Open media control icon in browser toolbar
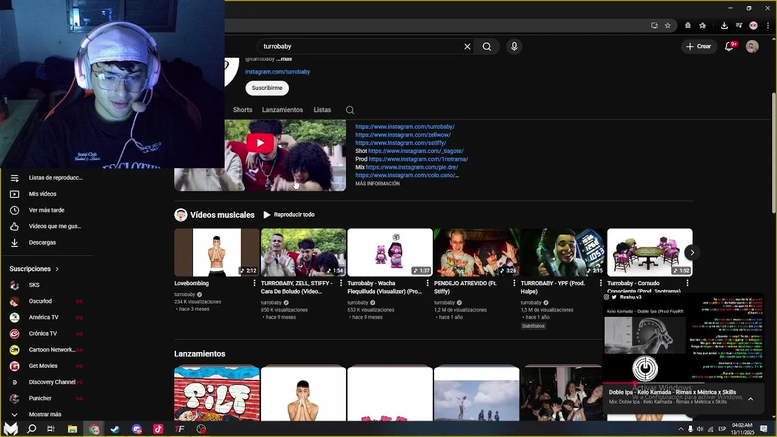Screen dimensions: 777x437 739,25
